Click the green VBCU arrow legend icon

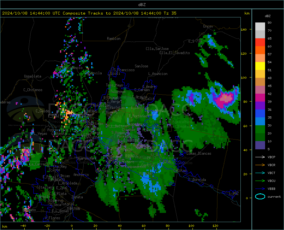260,181
